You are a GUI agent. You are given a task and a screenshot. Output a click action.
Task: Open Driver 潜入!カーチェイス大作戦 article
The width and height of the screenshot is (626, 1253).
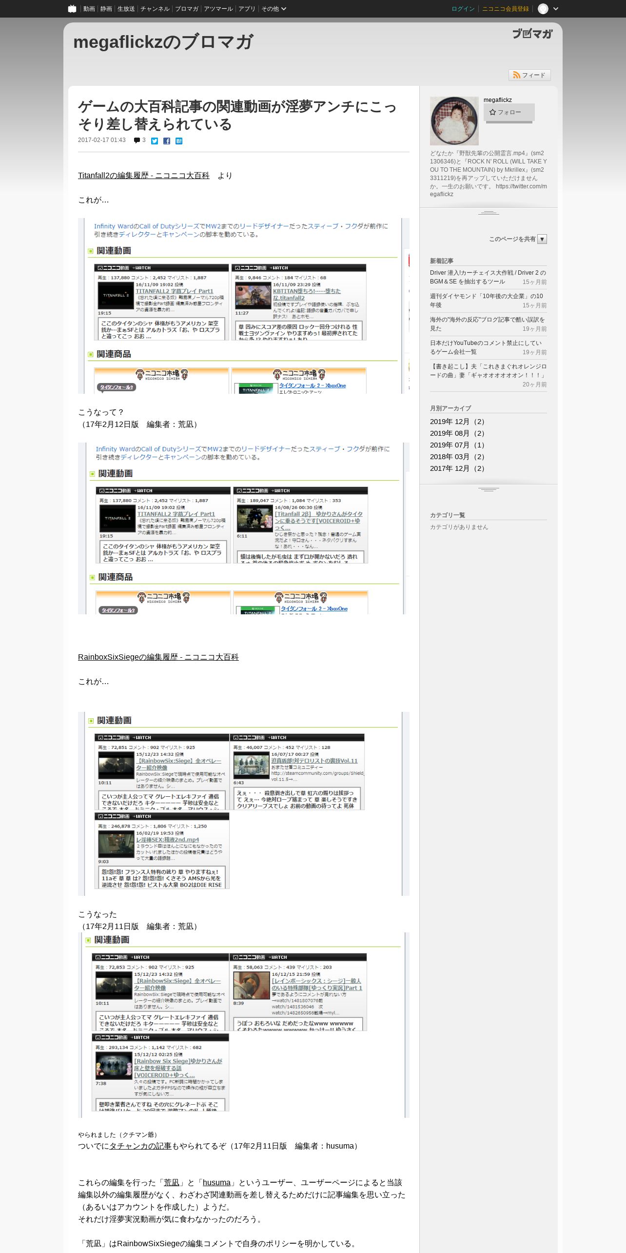488,277
